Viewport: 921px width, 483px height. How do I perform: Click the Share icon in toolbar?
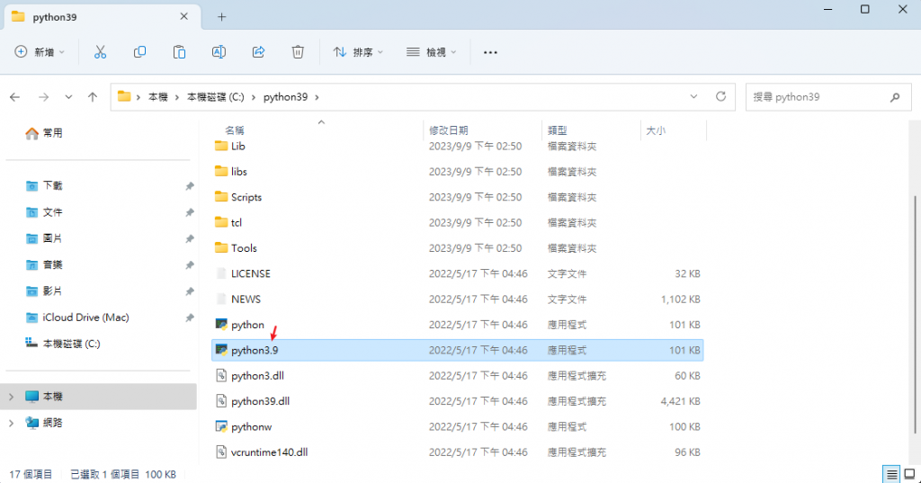pyautogui.click(x=258, y=52)
